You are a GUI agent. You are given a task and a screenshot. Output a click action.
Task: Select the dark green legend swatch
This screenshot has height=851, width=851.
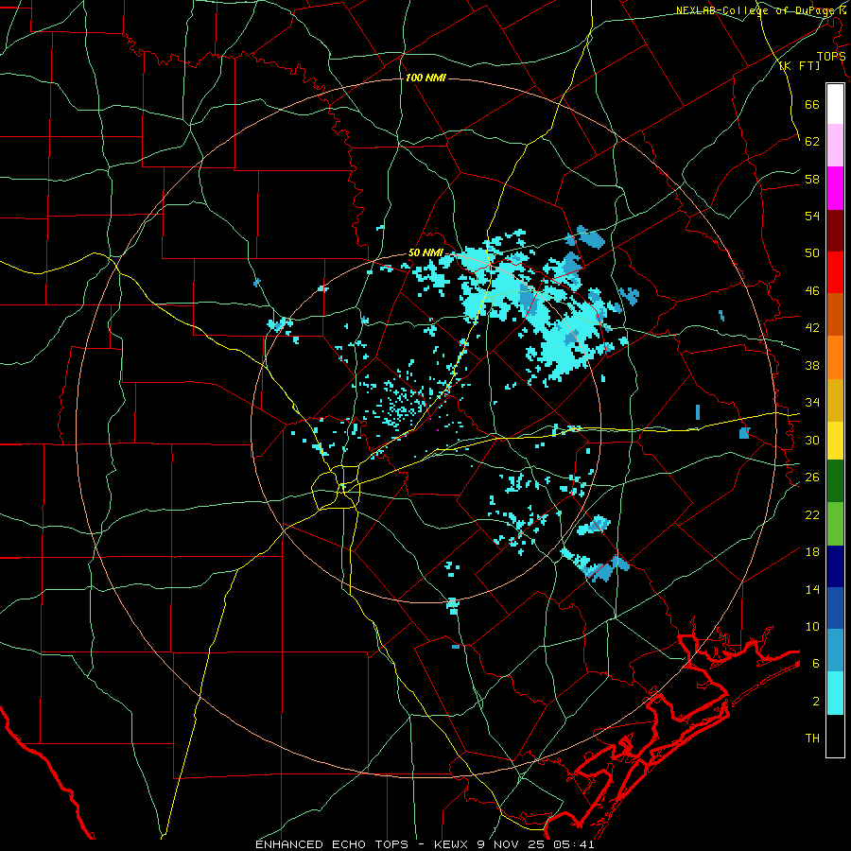tap(835, 481)
